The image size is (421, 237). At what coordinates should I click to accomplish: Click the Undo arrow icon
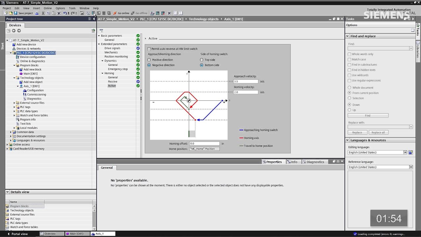point(65,13)
